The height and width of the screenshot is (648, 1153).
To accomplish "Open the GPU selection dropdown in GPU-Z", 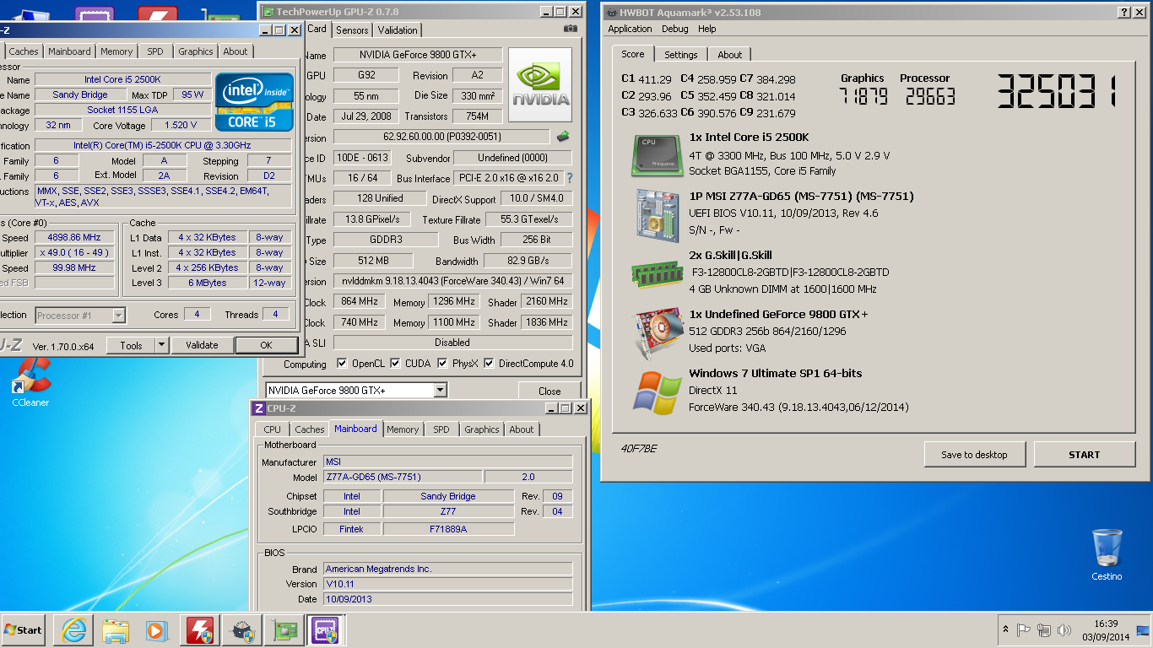I will (440, 390).
